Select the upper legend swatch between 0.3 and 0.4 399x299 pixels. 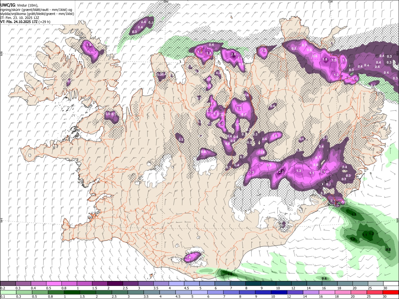coord(23,284)
